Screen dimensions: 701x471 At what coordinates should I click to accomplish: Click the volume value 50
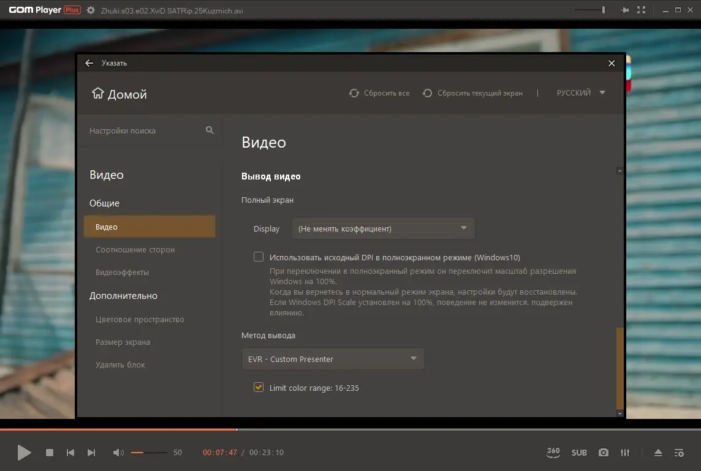178,453
